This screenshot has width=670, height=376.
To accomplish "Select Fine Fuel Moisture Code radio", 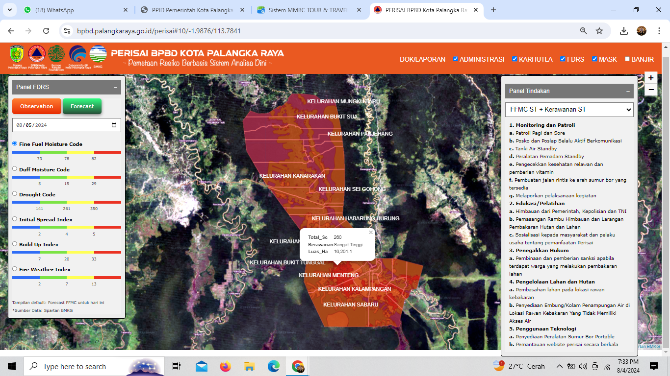I will [15, 144].
